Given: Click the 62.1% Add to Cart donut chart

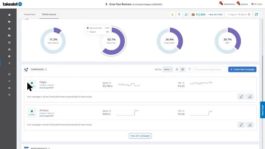Looking at the screenshot, I should (x=111, y=41).
